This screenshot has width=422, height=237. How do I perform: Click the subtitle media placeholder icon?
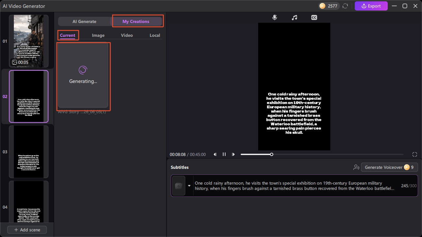coord(179,186)
